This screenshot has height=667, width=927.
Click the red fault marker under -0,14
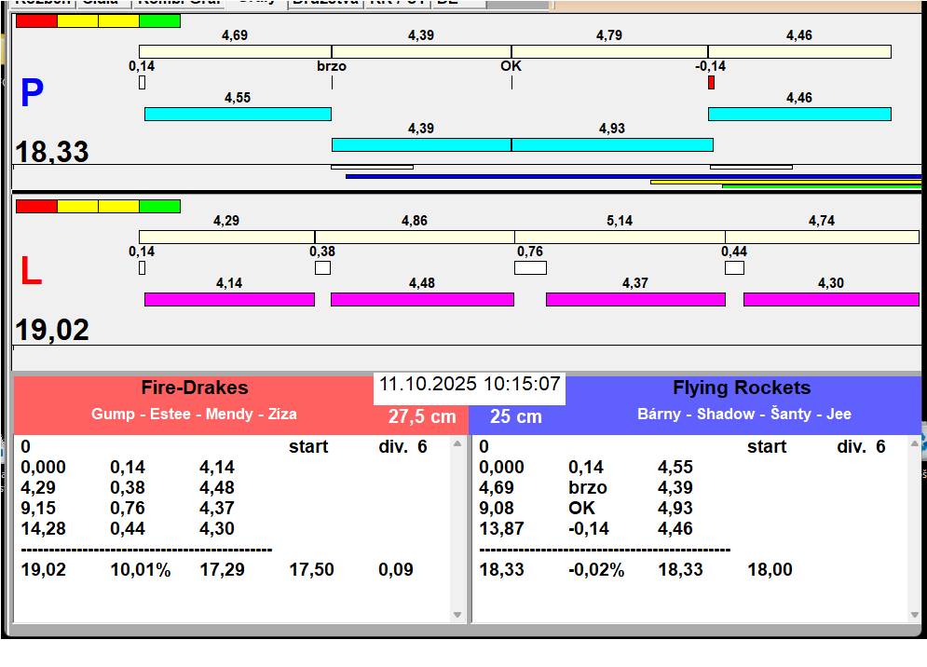coord(711,83)
